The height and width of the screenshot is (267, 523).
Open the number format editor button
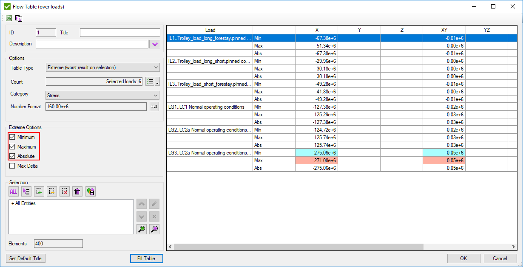(x=155, y=107)
